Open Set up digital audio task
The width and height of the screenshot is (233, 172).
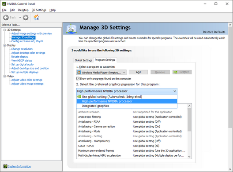coord(23,64)
